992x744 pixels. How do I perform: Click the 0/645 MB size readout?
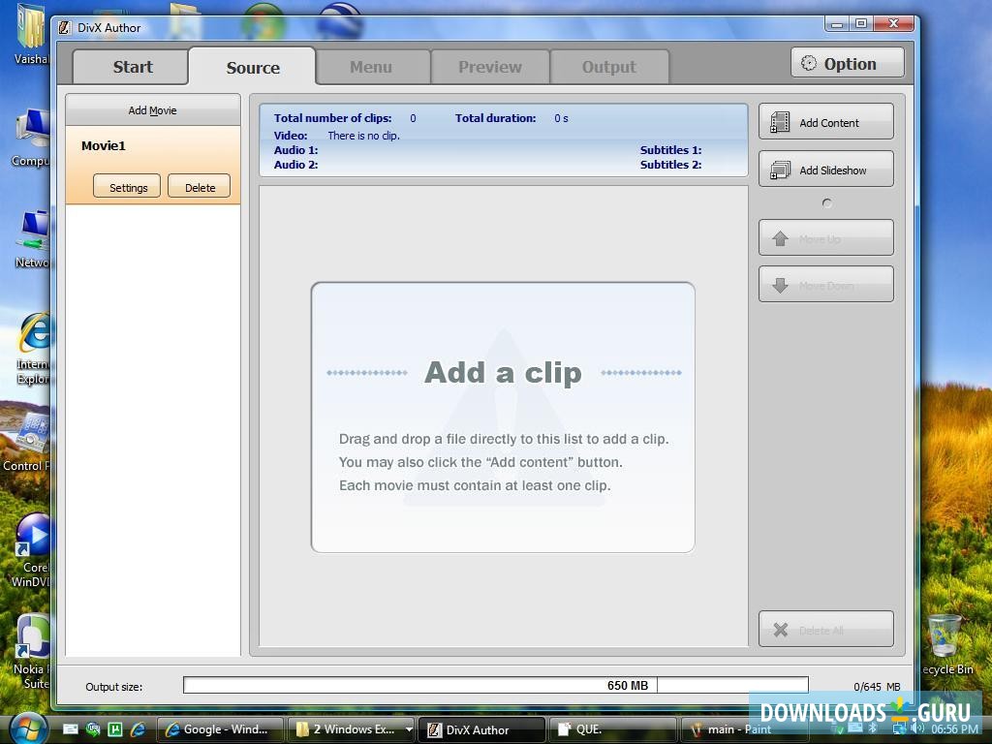pos(877,687)
